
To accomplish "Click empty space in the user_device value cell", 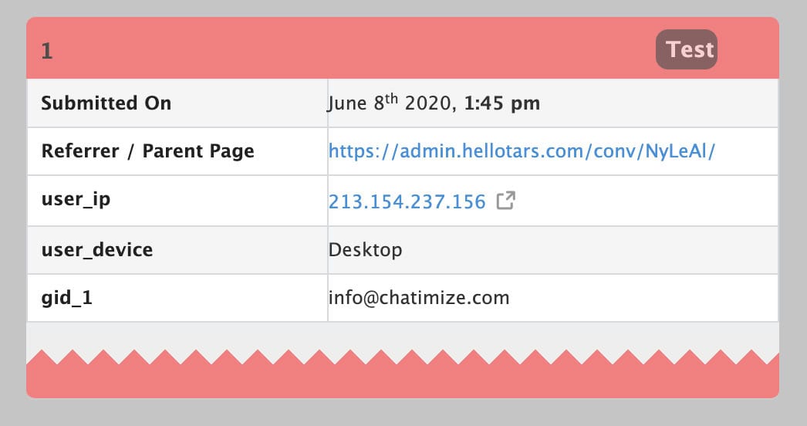I will 589,250.
